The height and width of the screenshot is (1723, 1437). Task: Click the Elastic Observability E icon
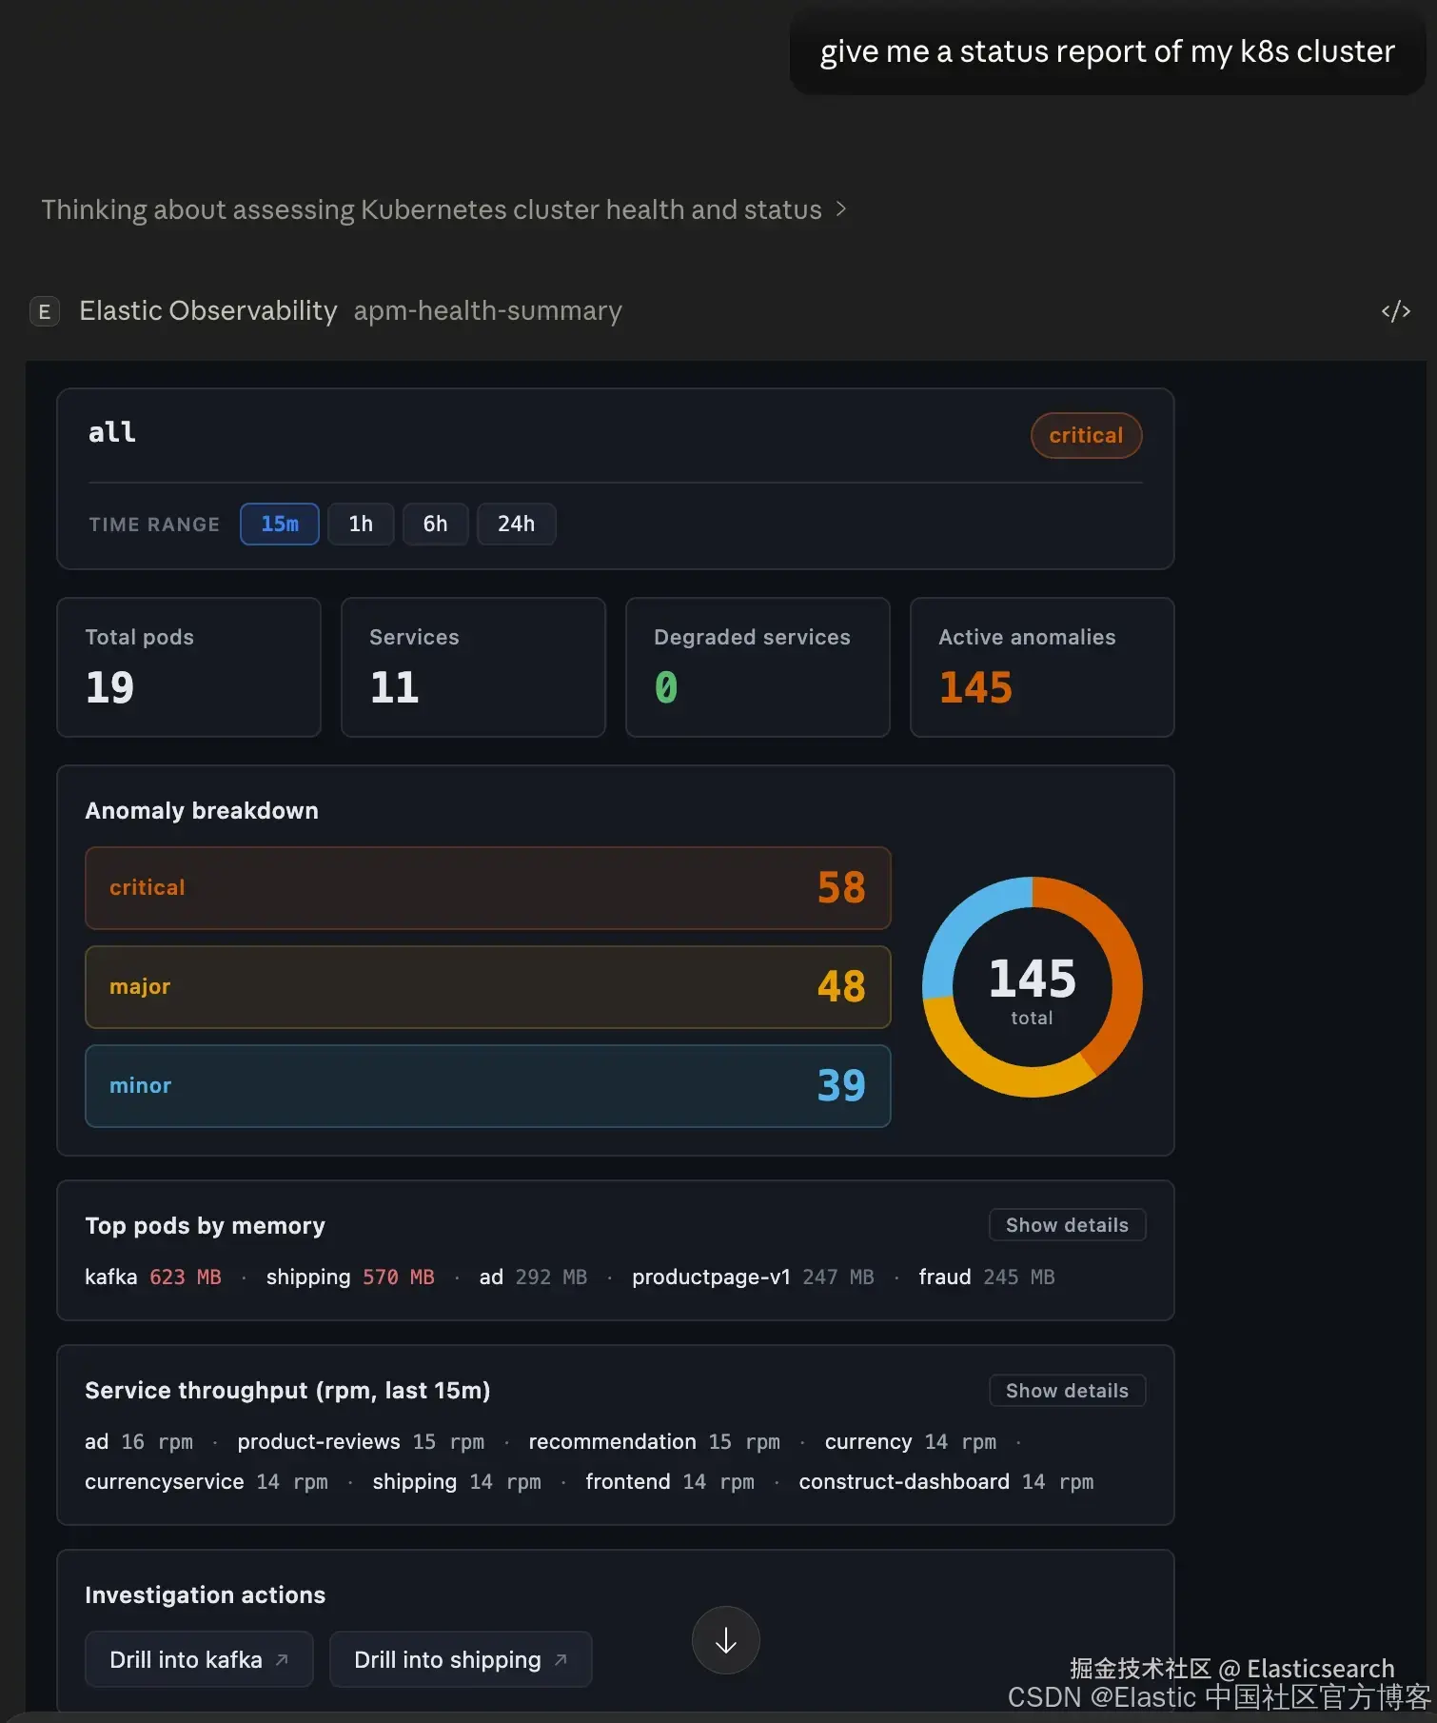[45, 311]
